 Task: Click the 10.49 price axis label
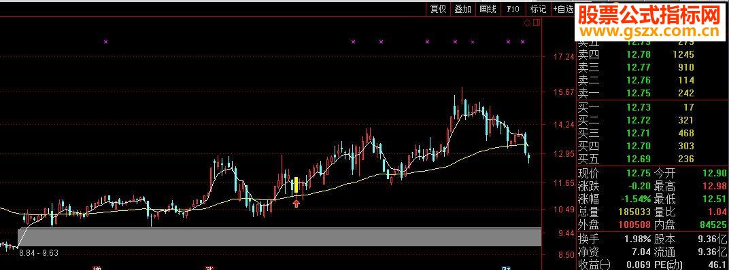(563, 210)
